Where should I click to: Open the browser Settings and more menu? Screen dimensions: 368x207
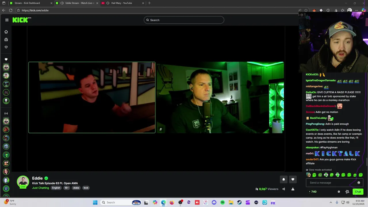[x=356, y=10]
